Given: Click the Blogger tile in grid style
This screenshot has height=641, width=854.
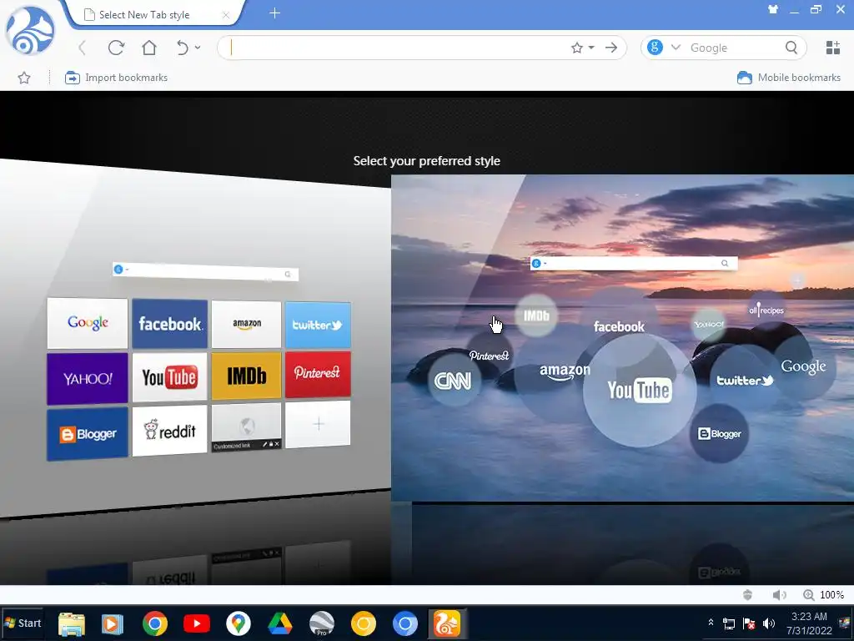Looking at the screenshot, I should (88, 434).
